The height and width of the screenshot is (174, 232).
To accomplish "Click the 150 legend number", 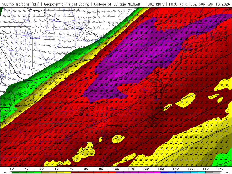I will coord(191,169).
